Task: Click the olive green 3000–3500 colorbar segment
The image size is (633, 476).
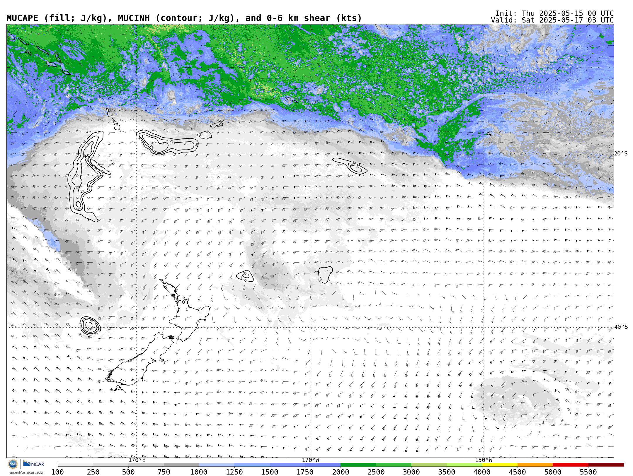Action: click(x=429, y=465)
